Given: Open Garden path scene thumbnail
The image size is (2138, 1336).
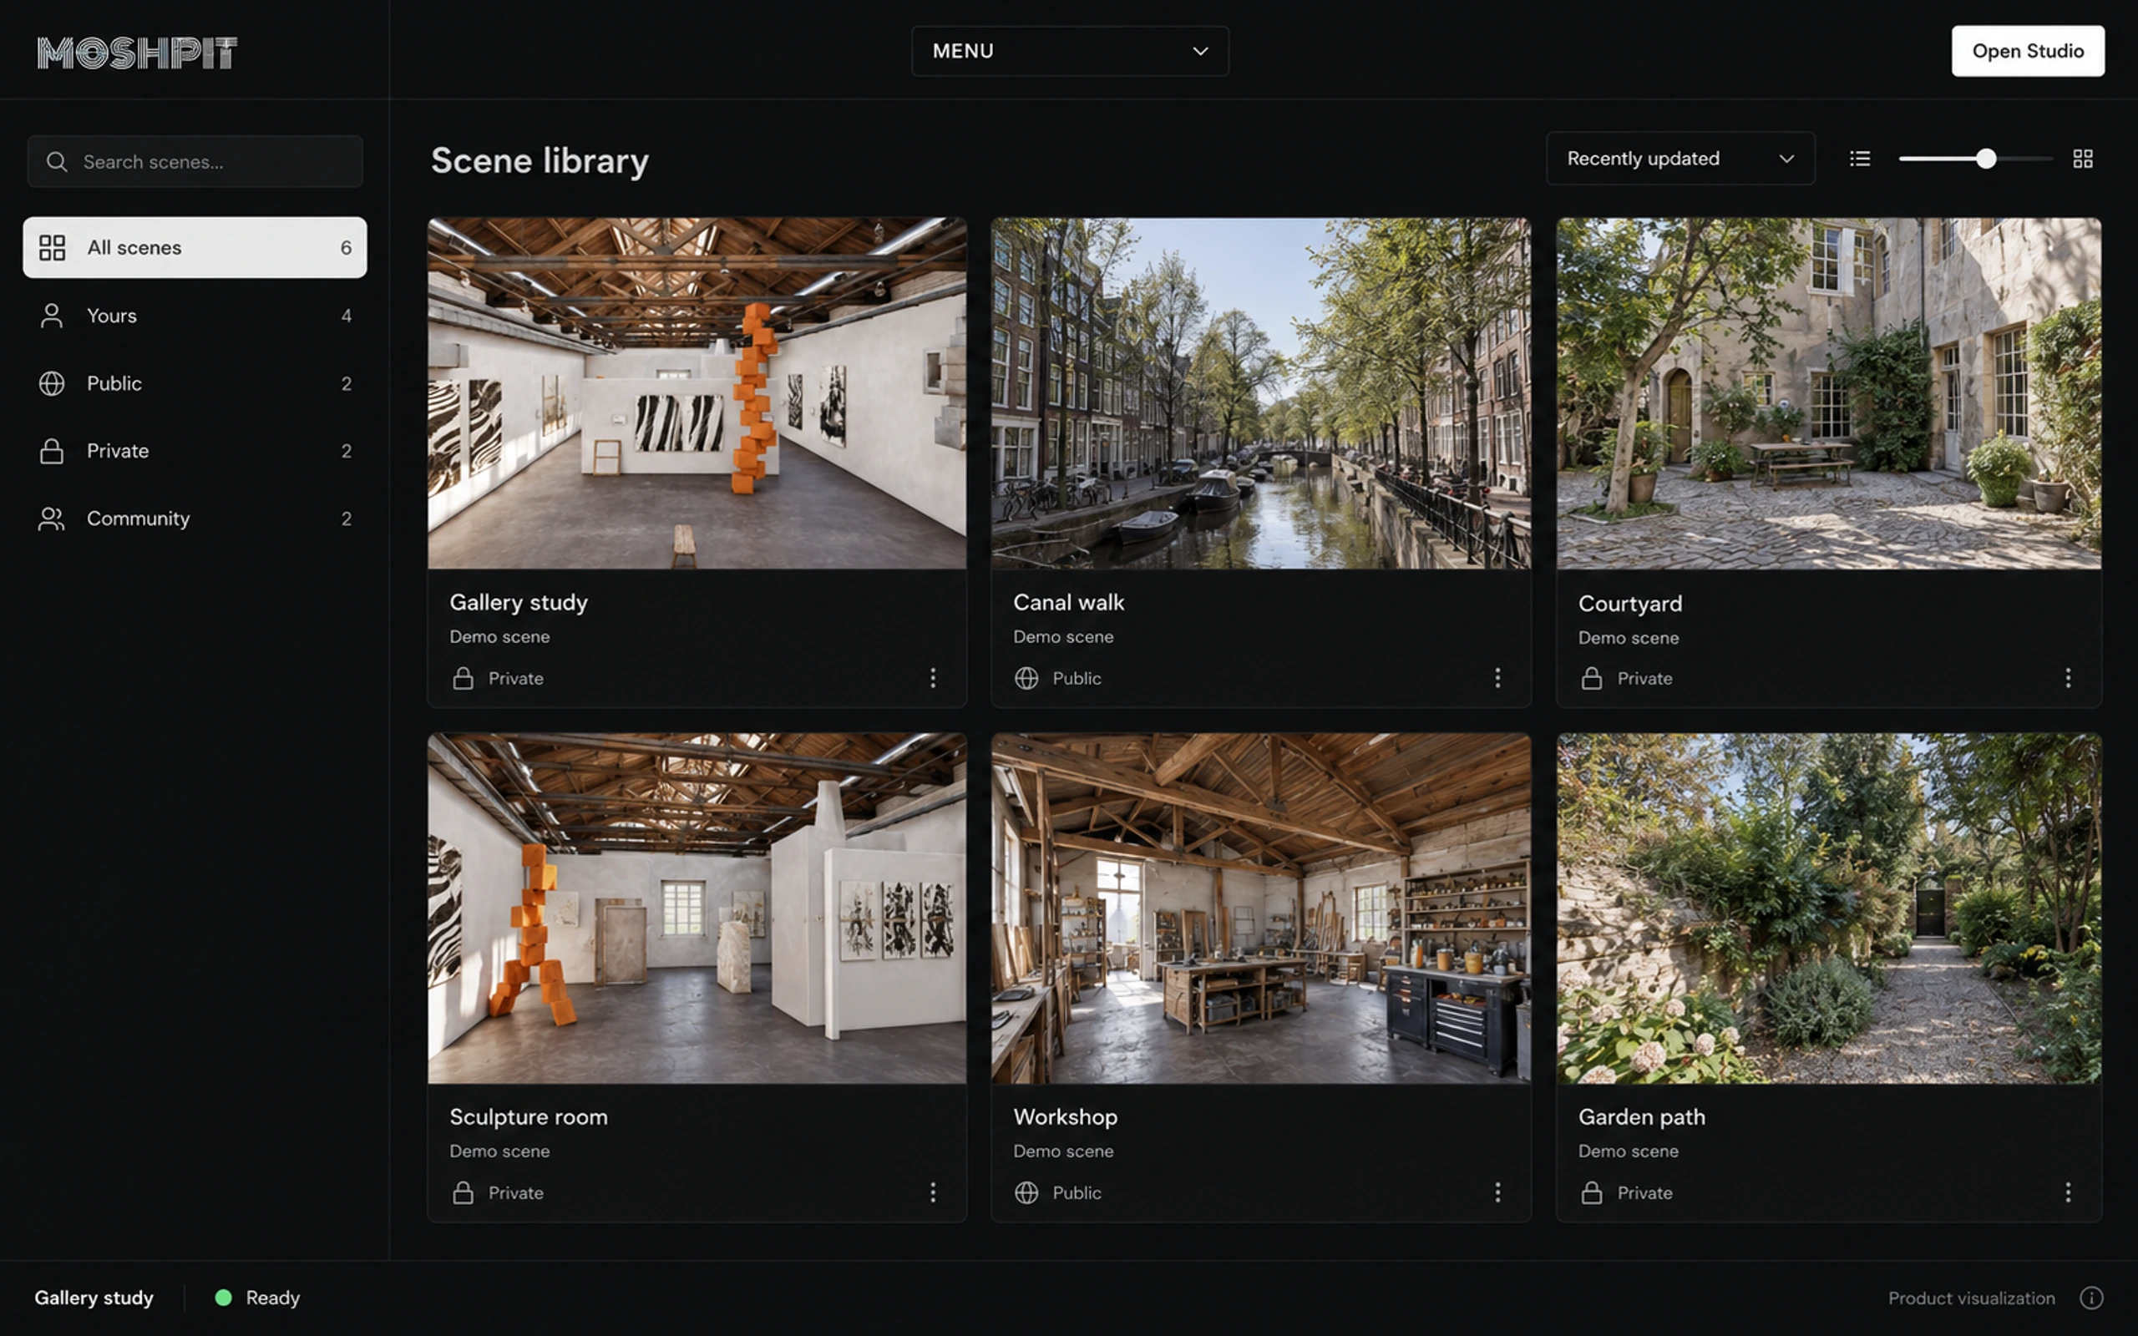Looking at the screenshot, I should pyautogui.click(x=1829, y=908).
